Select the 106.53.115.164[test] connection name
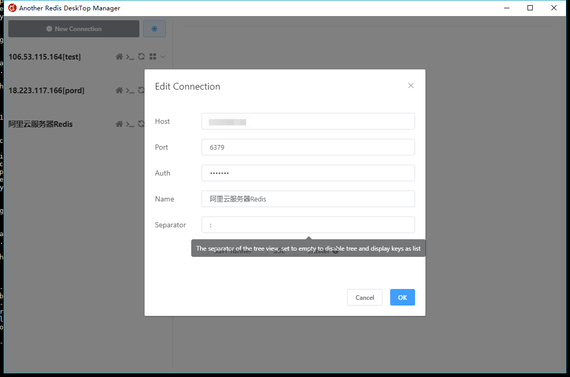The image size is (570, 377). [45, 57]
